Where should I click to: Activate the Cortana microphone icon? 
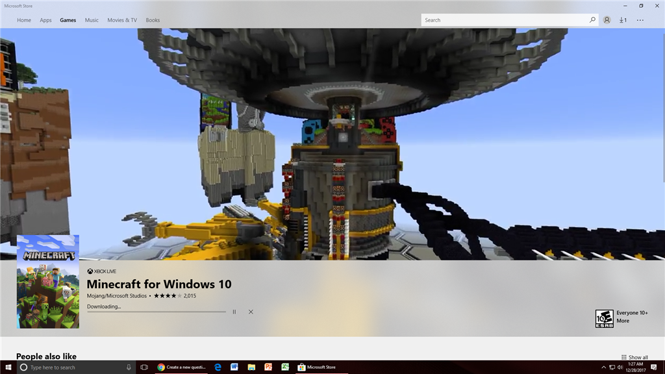pos(129,368)
